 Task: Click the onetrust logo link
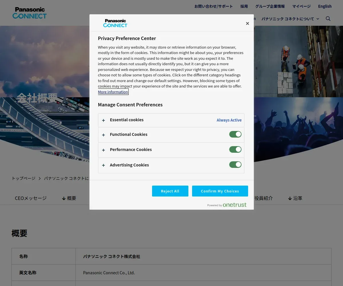click(x=234, y=205)
